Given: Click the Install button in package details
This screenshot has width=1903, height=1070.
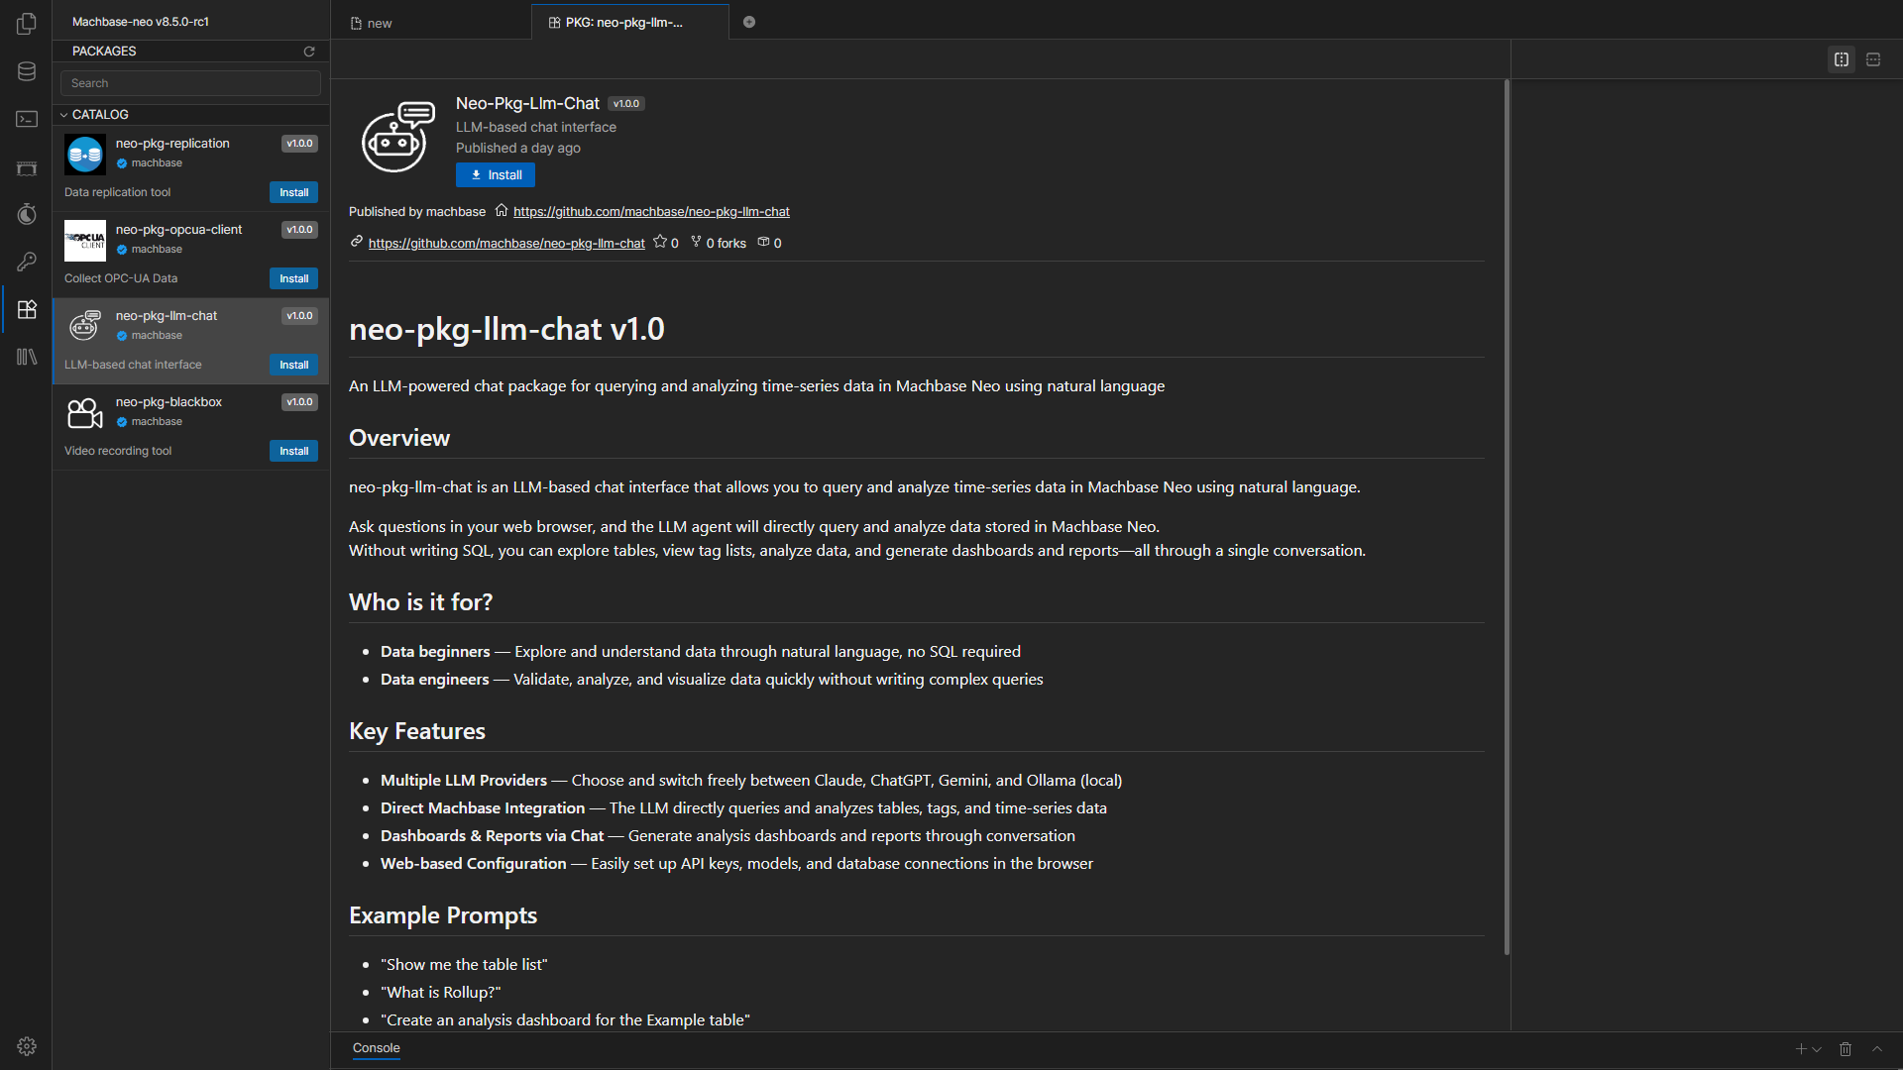Looking at the screenshot, I should [496, 175].
